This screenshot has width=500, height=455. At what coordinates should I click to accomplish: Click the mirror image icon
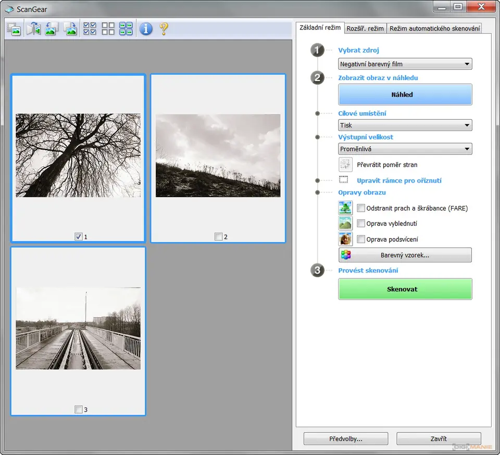pos(33,29)
